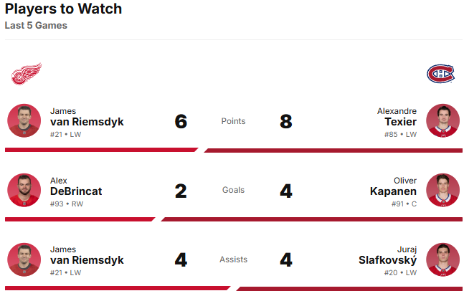This screenshot has width=464, height=296.
Task: Click Alexandre Texier's player photo
Action: tap(442, 120)
